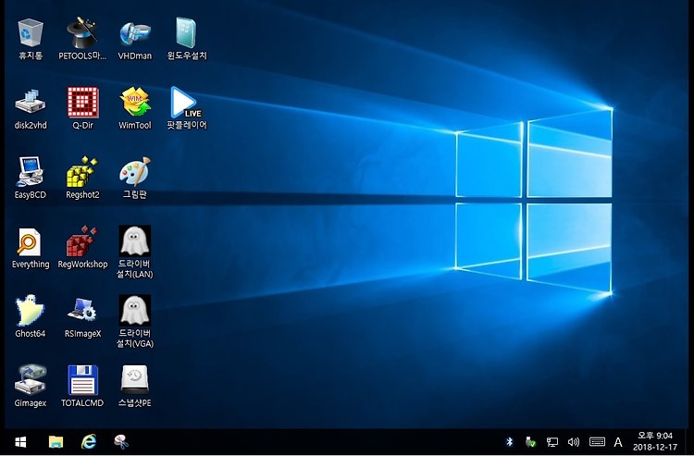Launch the Everything search icon
The image size is (694, 456).
click(31, 247)
